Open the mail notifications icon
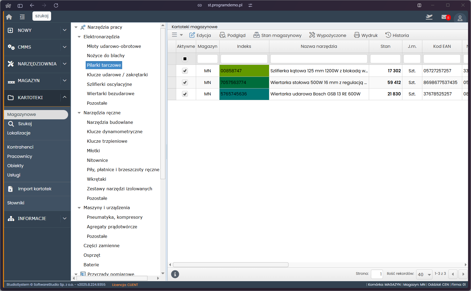This screenshot has height=291, width=471. pos(444,17)
